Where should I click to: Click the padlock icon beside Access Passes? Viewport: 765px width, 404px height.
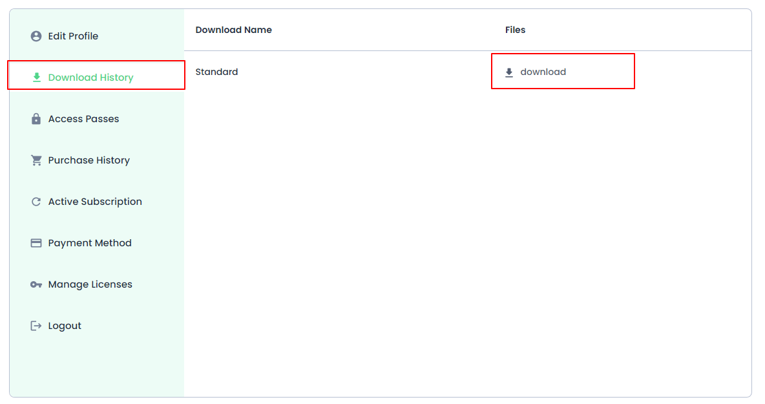(x=36, y=119)
